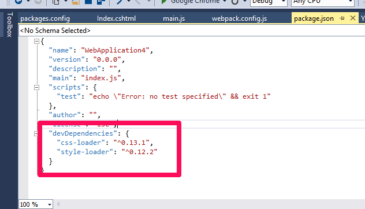The height and width of the screenshot is (209, 365).
Task: Click the "0.0.0" version value
Action: coord(107,59)
